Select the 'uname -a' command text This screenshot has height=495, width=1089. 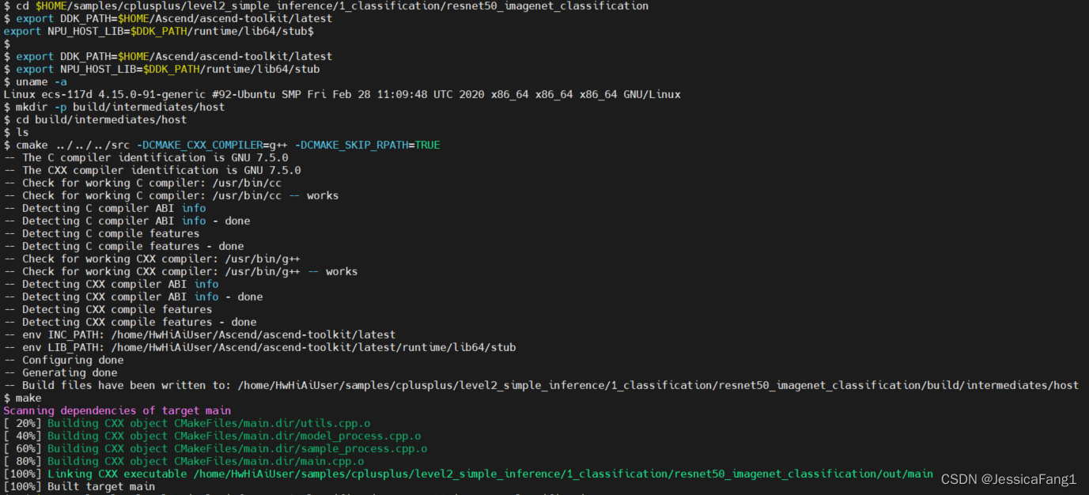(x=41, y=81)
